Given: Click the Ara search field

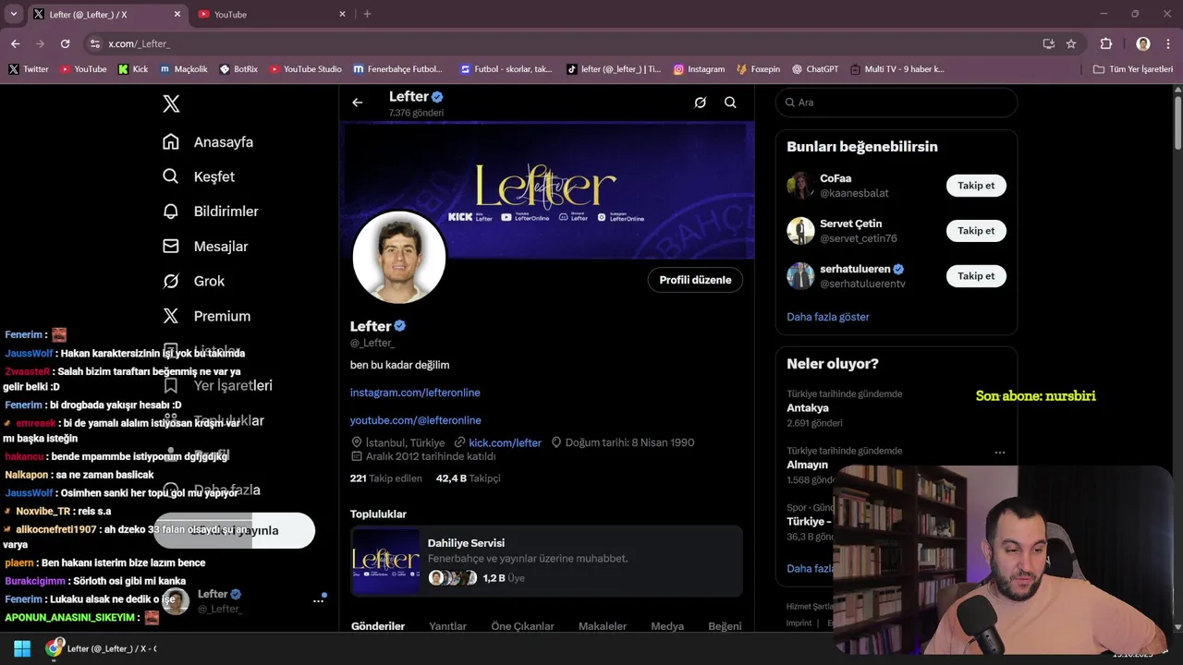Looking at the screenshot, I should pyautogui.click(x=896, y=103).
